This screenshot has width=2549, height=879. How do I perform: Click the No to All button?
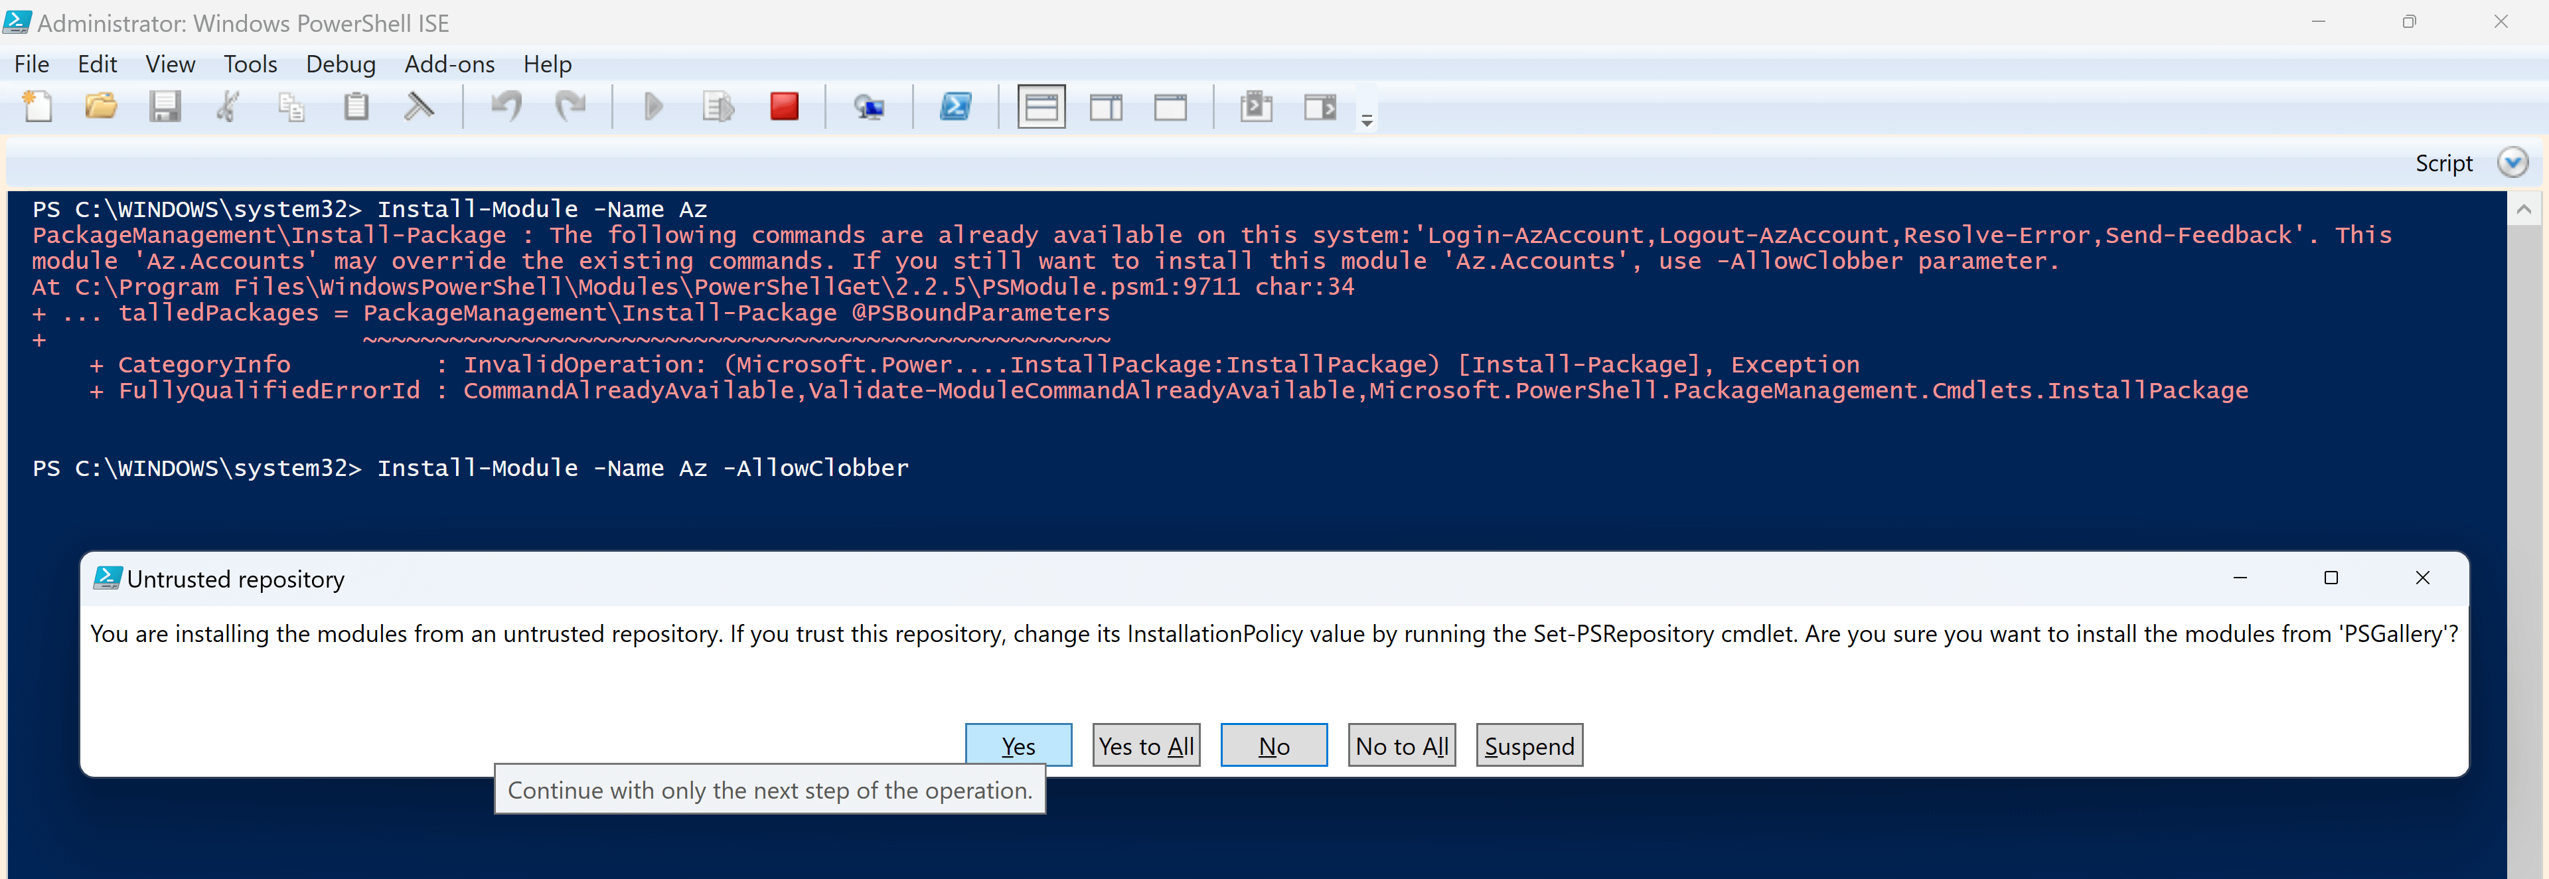click(x=1401, y=746)
